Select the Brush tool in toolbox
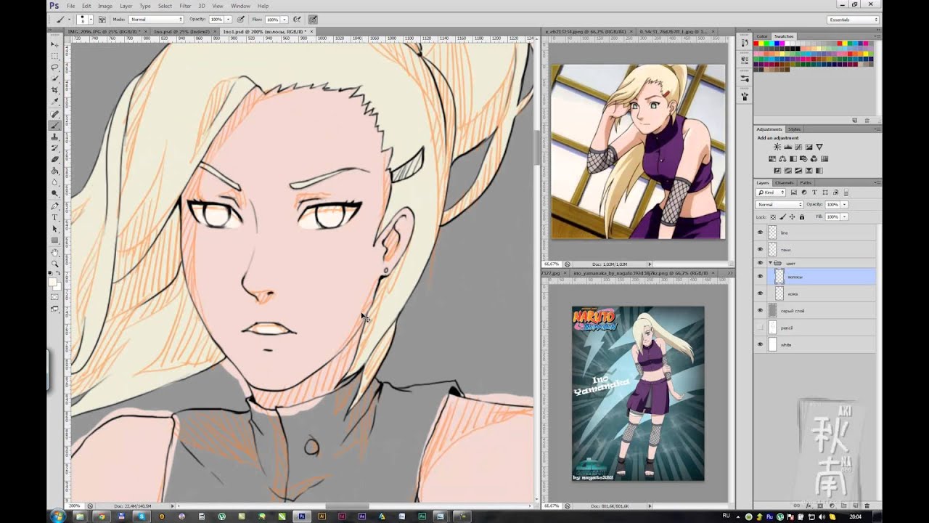 pyautogui.click(x=55, y=125)
